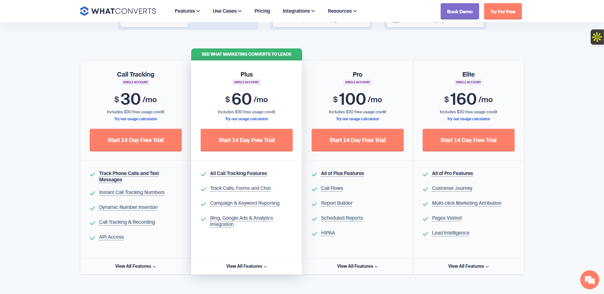Viewport: 604px width, 294px height.
Task: Open usage calculator link under Elite plan
Action: click(x=468, y=119)
